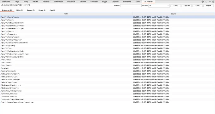Select the /api/v2/graphql endpoint
This screenshot has height=114, width=215.
coord(107,46)
